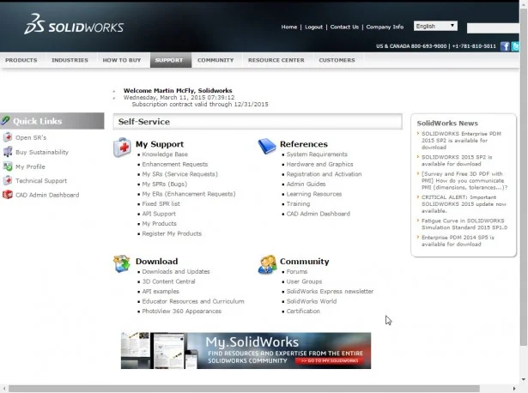Viewport: 528px width, 393px height.
Task: Click the My Profile icon
Action: pyautogui.click(x=8, y=166)
